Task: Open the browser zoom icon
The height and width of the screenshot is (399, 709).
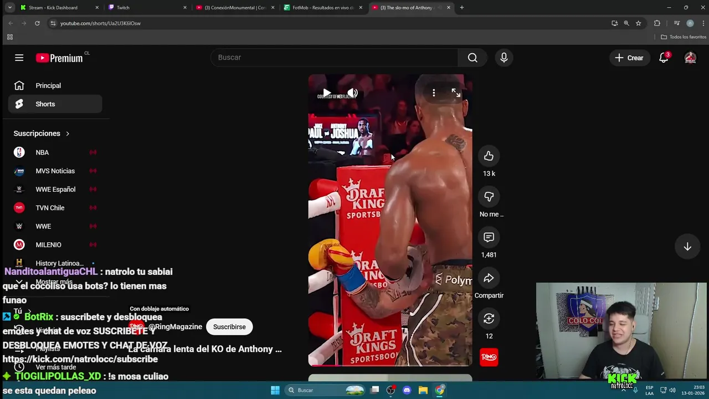Action: 626,23
